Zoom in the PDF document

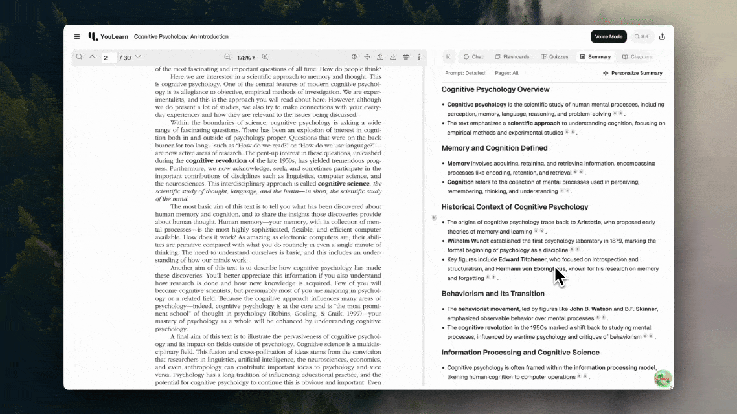(265, 57)
